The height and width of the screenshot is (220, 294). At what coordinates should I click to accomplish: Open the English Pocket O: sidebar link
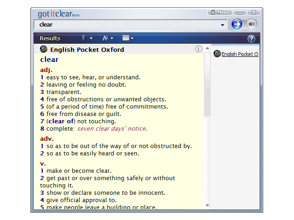(240, 54)
